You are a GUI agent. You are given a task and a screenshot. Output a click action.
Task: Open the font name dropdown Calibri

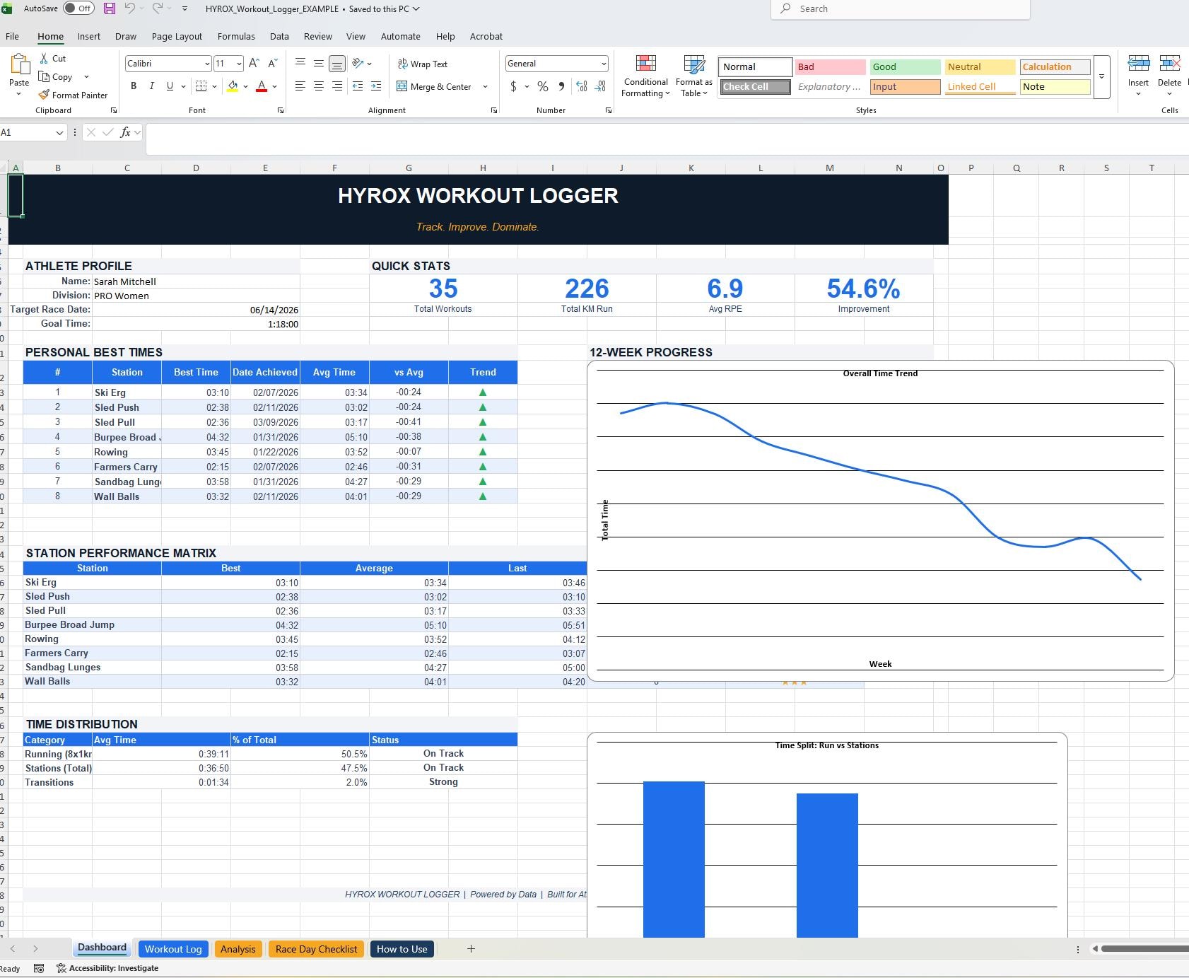pos(206,64)
